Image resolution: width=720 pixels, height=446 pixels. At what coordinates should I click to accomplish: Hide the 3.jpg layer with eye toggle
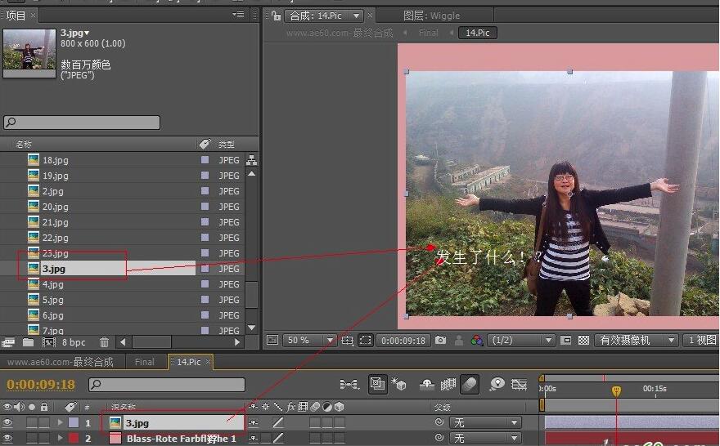8,423
